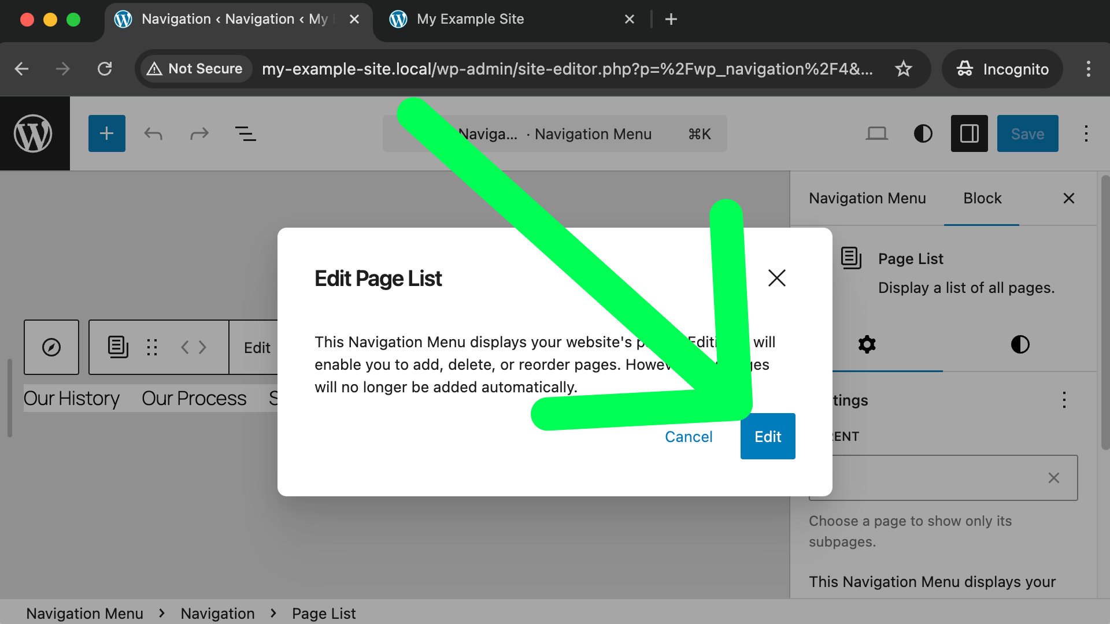Click the undo arrow icon

pyautogui.click(x=153, y=133)
